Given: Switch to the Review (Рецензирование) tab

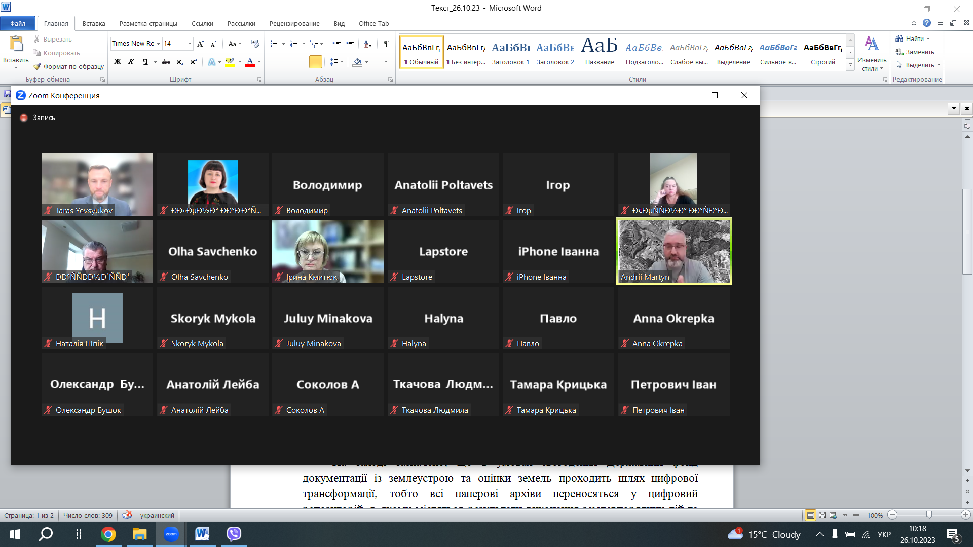Looking at the screenshot, I should pos(294,23).
